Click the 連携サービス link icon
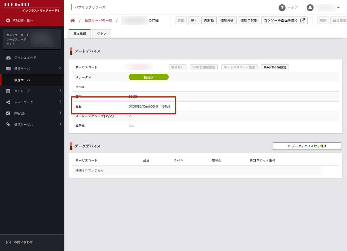347x251 pixels. [x=8, y=125]
